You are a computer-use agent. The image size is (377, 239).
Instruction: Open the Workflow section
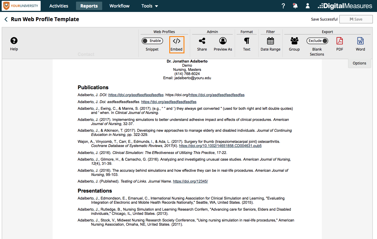click(x=119, y=6)
